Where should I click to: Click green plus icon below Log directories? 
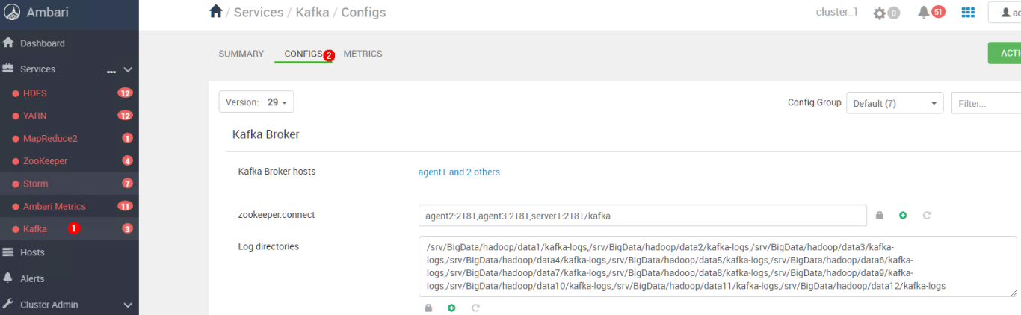pos(451,308)
